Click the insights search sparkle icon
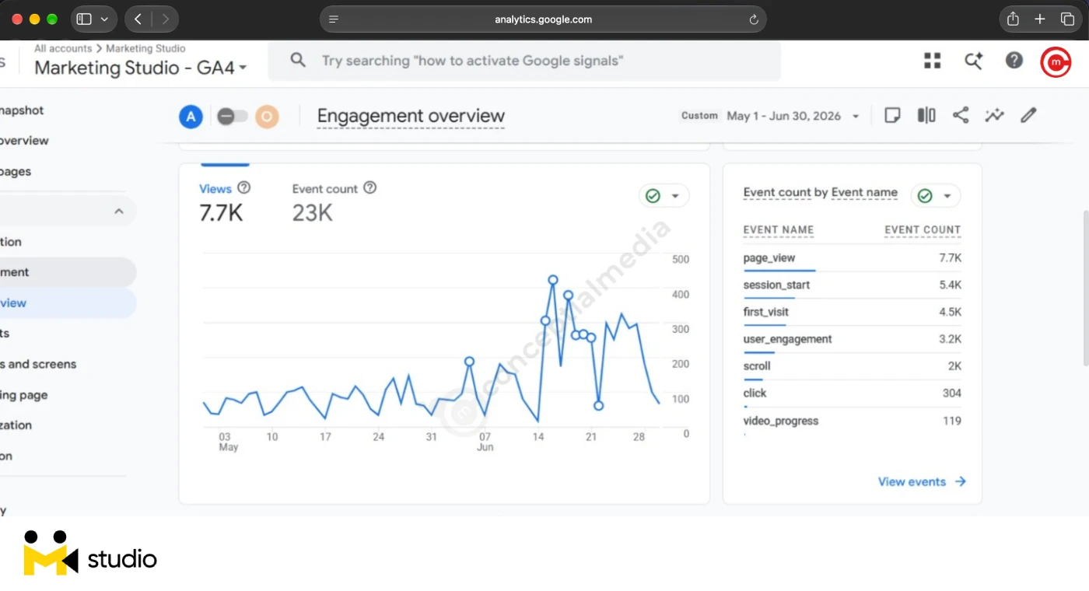1089x591 pixels. [973, 61]
